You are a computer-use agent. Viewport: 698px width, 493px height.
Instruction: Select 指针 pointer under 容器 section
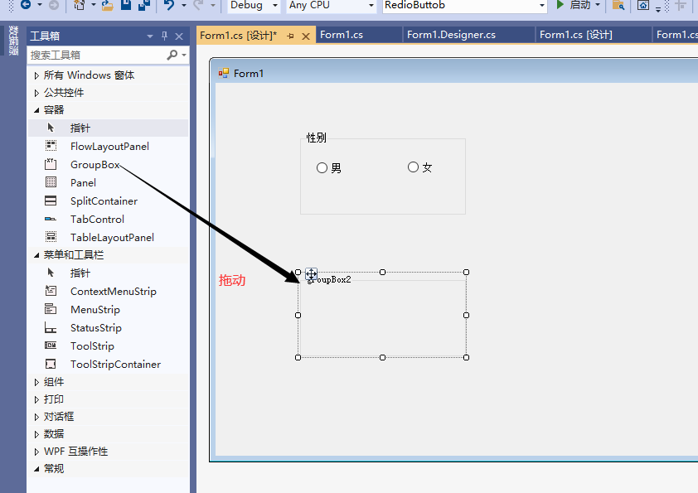[x=108, y=128]
